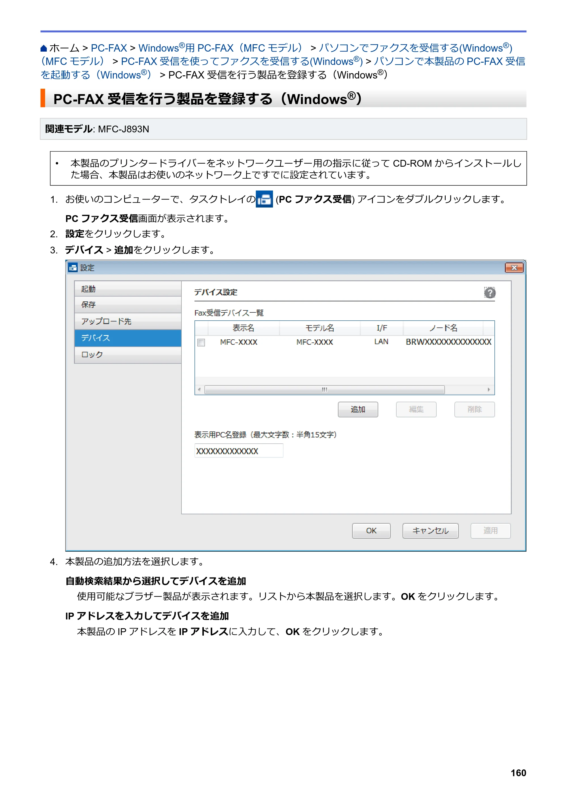567x802 pixels.
Task: Click the モデル名 column header
Action: (x=320, y=328)
